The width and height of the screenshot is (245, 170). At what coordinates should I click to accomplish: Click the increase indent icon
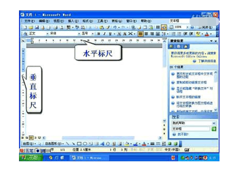pyautogui.click(x=191, y=34)
